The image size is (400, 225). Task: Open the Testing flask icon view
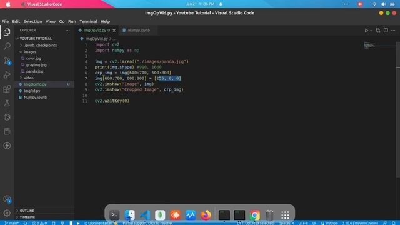pos(7,103)
